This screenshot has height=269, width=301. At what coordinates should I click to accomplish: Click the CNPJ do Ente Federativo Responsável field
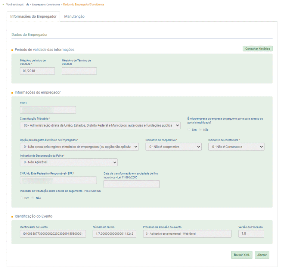point(58,180)
